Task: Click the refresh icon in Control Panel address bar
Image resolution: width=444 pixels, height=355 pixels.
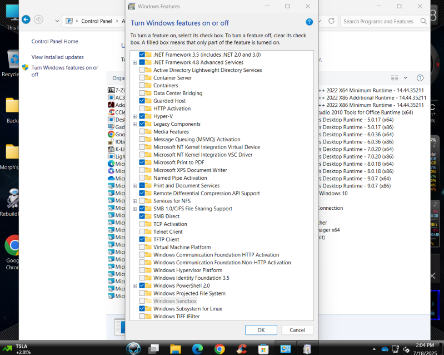Action: click(331, 21)
